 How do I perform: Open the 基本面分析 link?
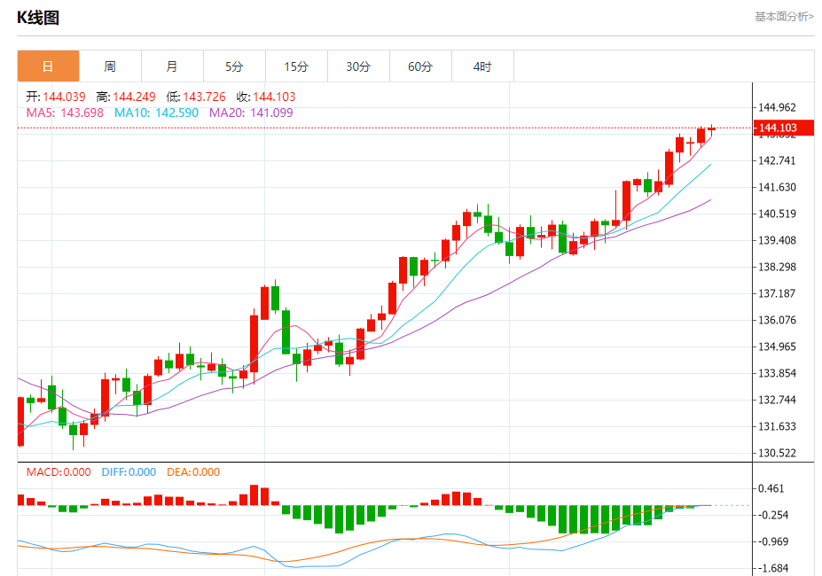point(783,16)
